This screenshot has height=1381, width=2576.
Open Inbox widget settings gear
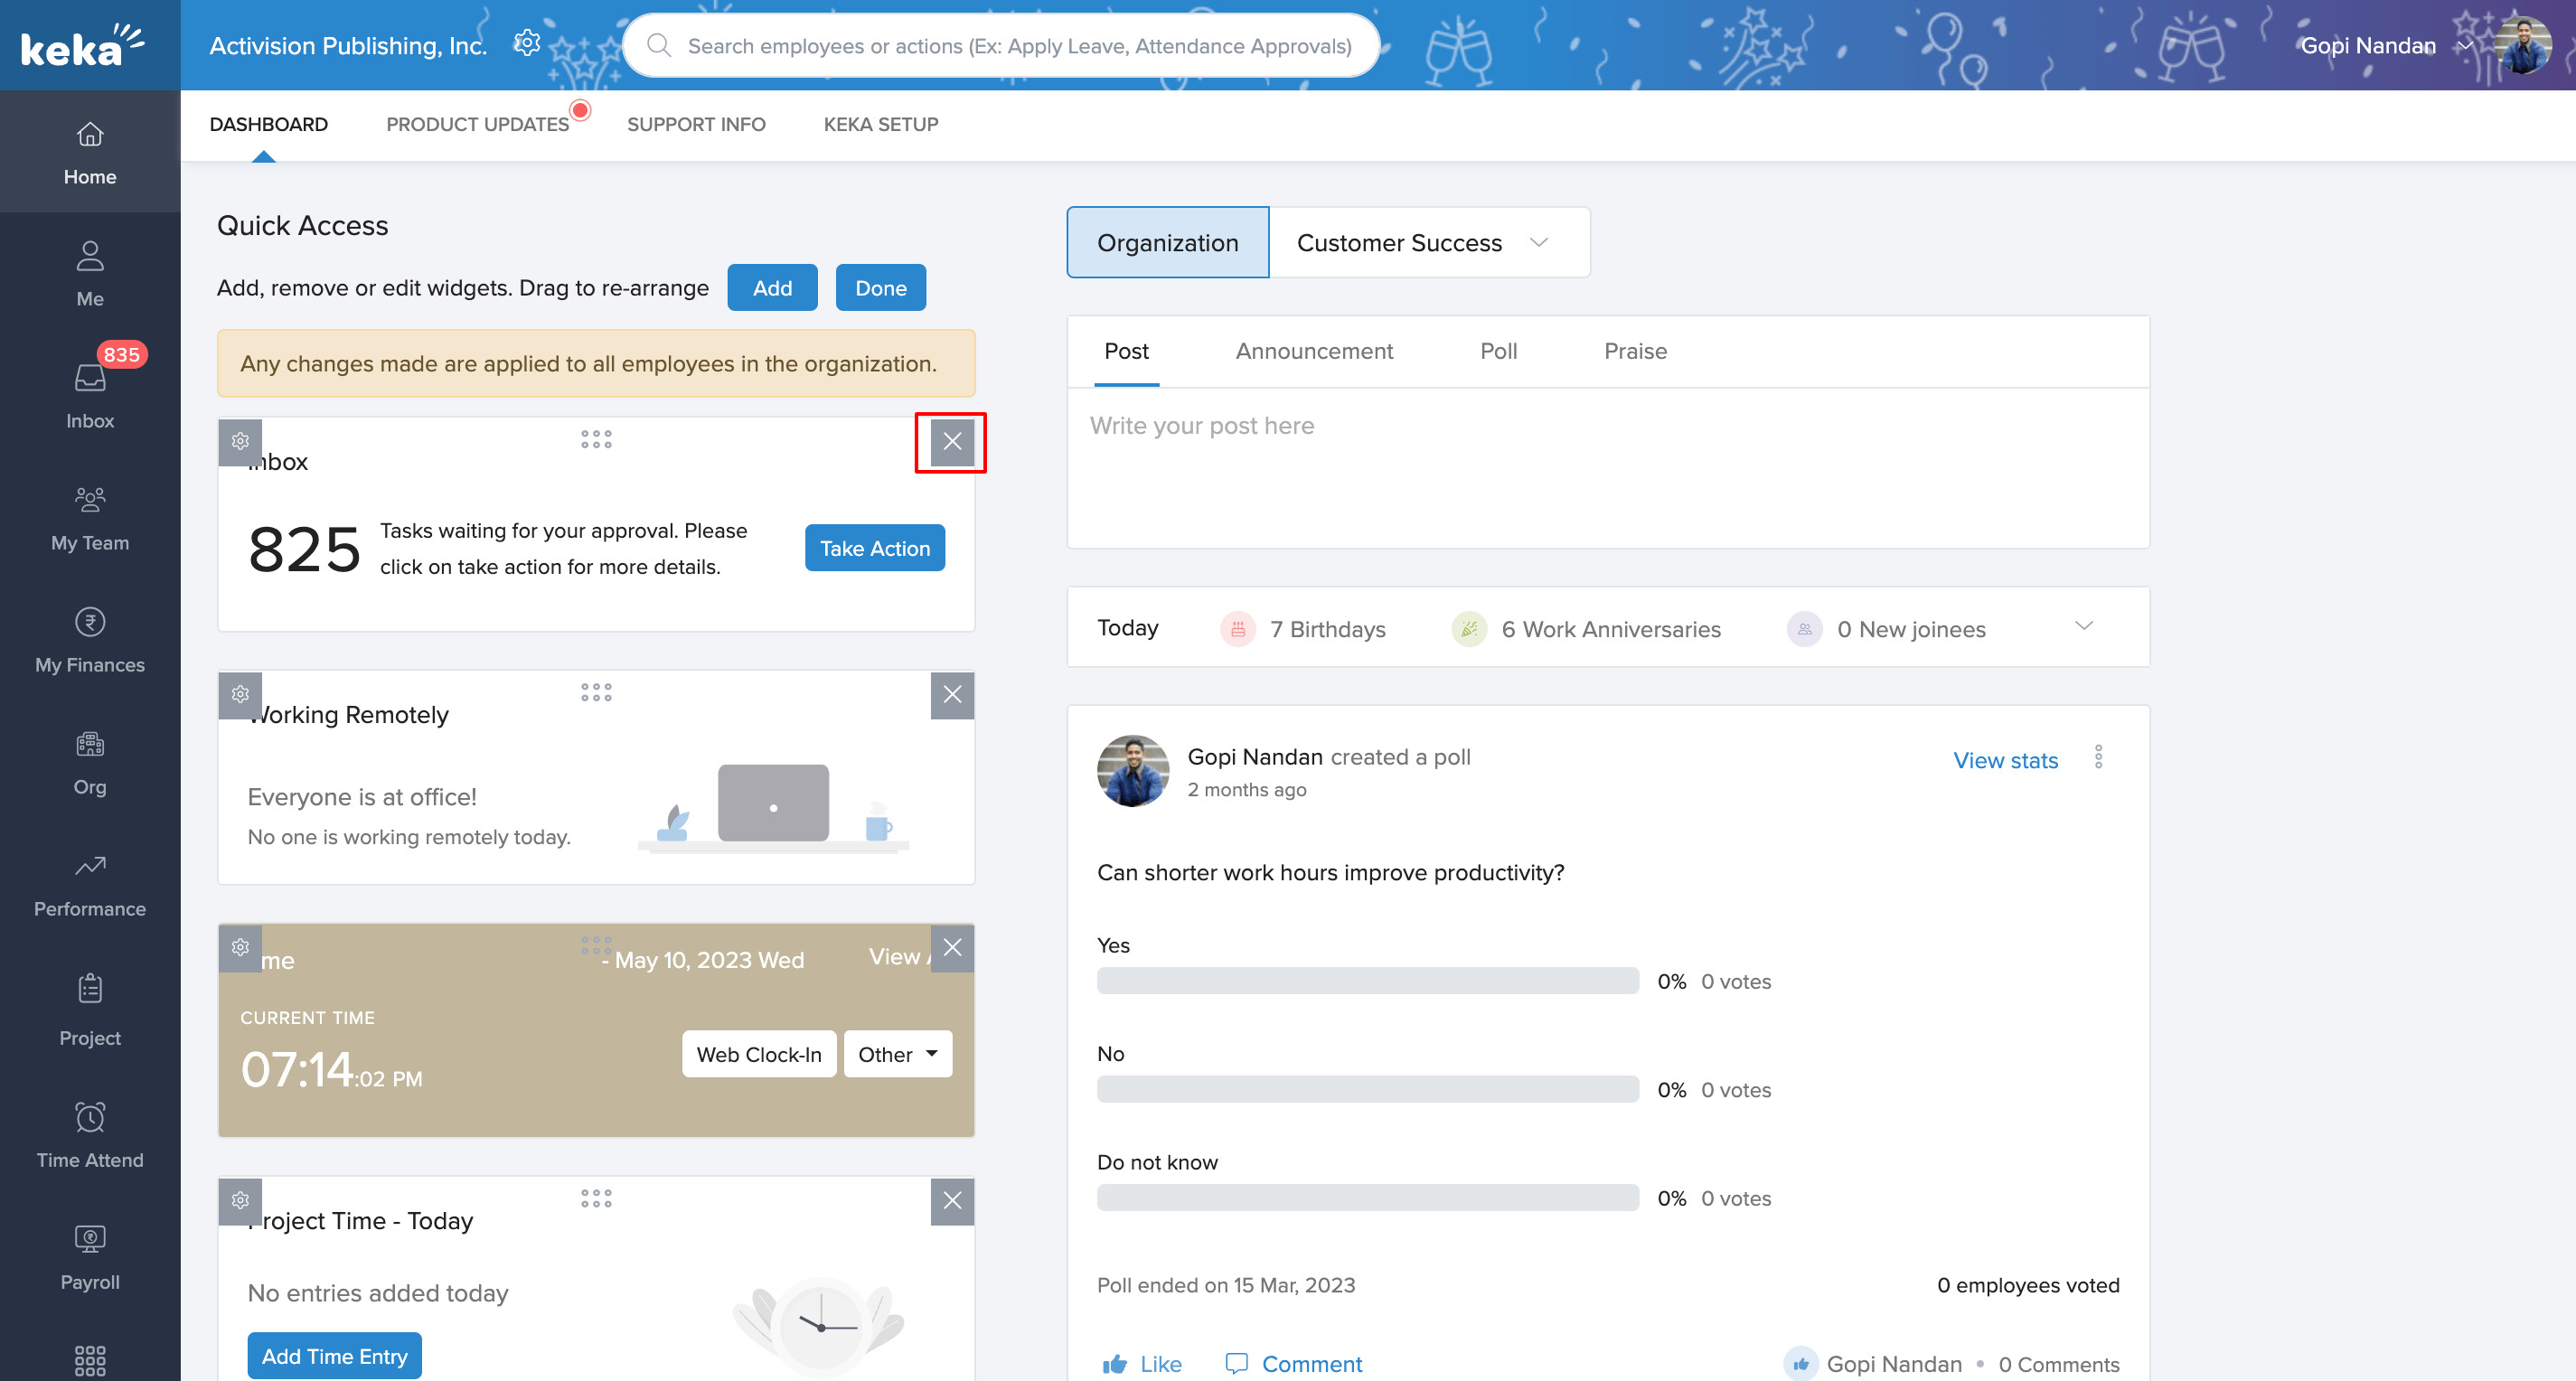point(240,441)
